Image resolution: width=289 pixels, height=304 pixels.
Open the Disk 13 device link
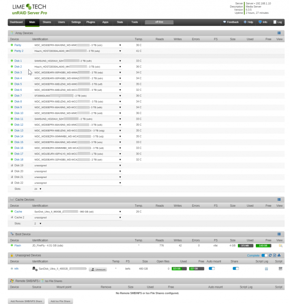pyautogui.click(x=19, y=131)
